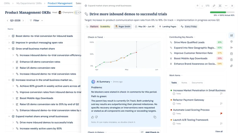
Task: Mark Automate Lead Scoring Process task complete
Action: pyautogui.click(x=174, y=114)
